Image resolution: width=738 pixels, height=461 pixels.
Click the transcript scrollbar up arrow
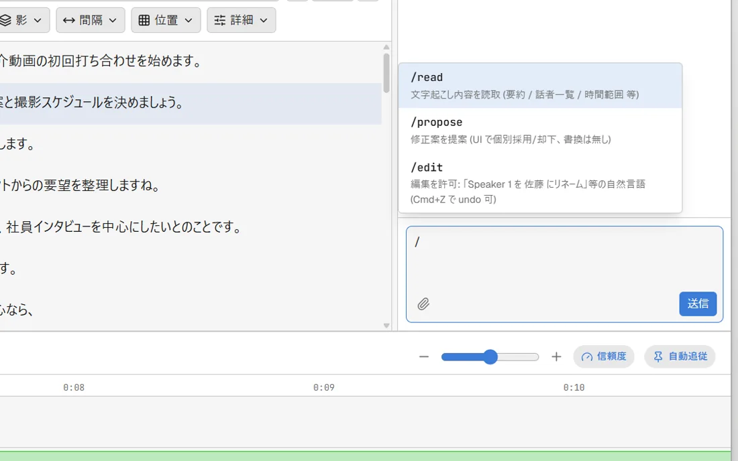(x=386, y=48)
